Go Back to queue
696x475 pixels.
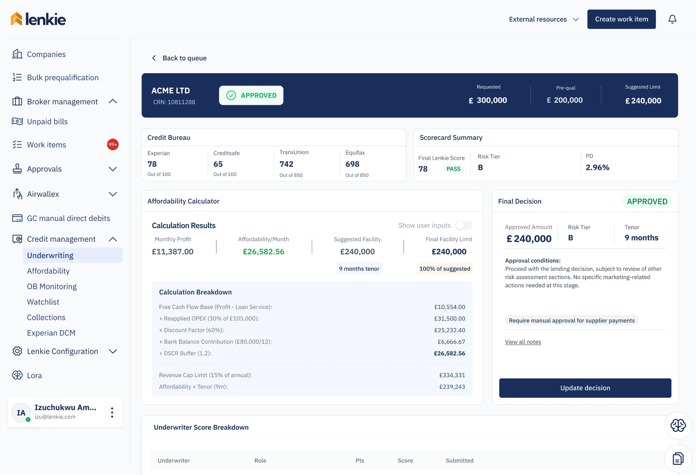pyautogui.click(x=179, y=58)
